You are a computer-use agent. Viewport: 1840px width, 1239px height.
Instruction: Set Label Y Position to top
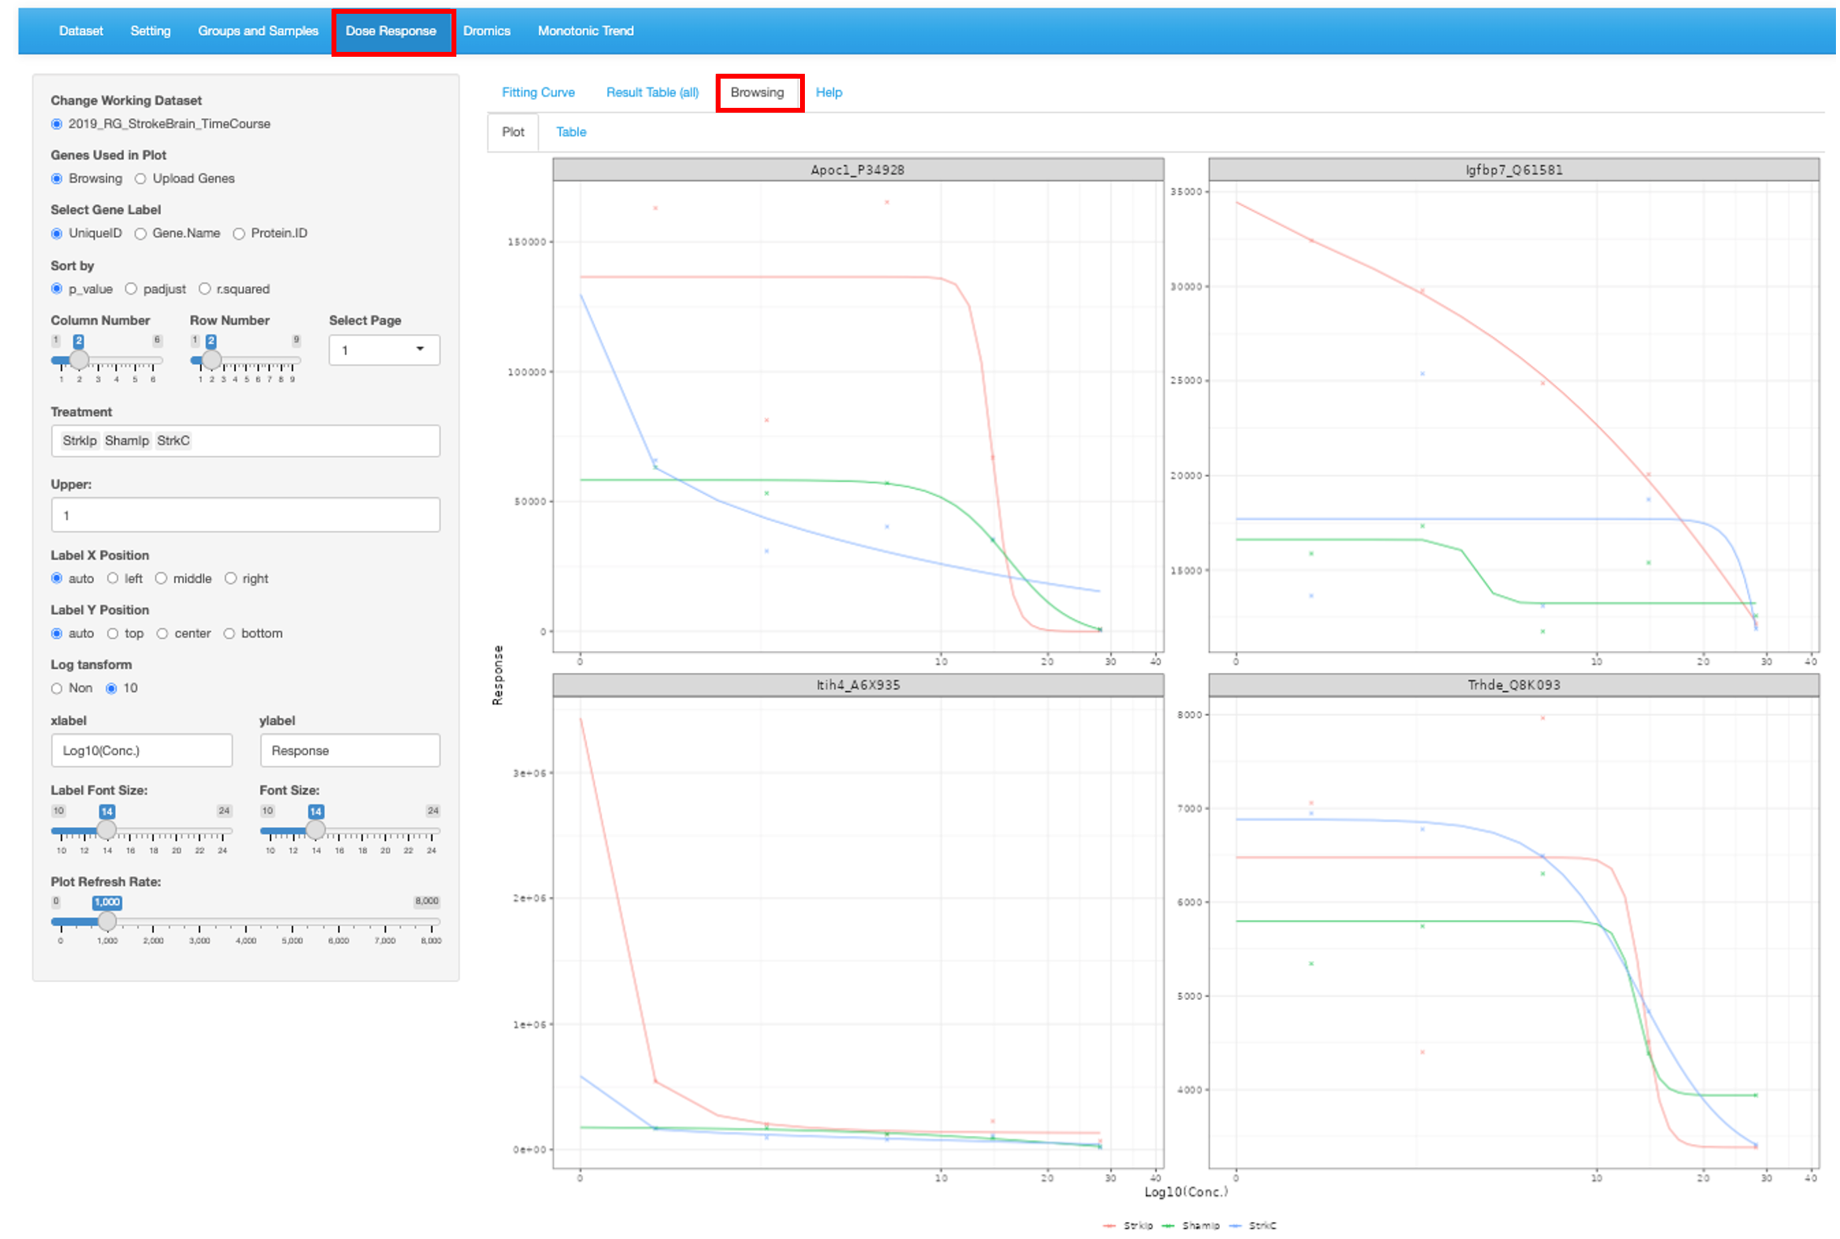[x=113, y=633]
